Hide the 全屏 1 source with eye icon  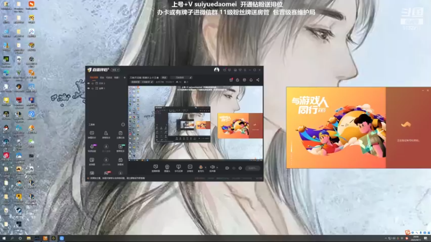click(88, 88)
